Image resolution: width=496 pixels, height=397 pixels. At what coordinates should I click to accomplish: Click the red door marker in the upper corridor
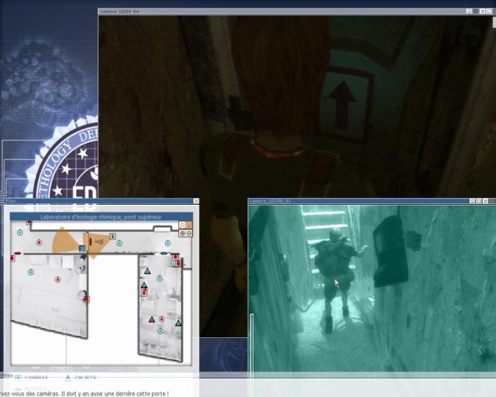91,241
